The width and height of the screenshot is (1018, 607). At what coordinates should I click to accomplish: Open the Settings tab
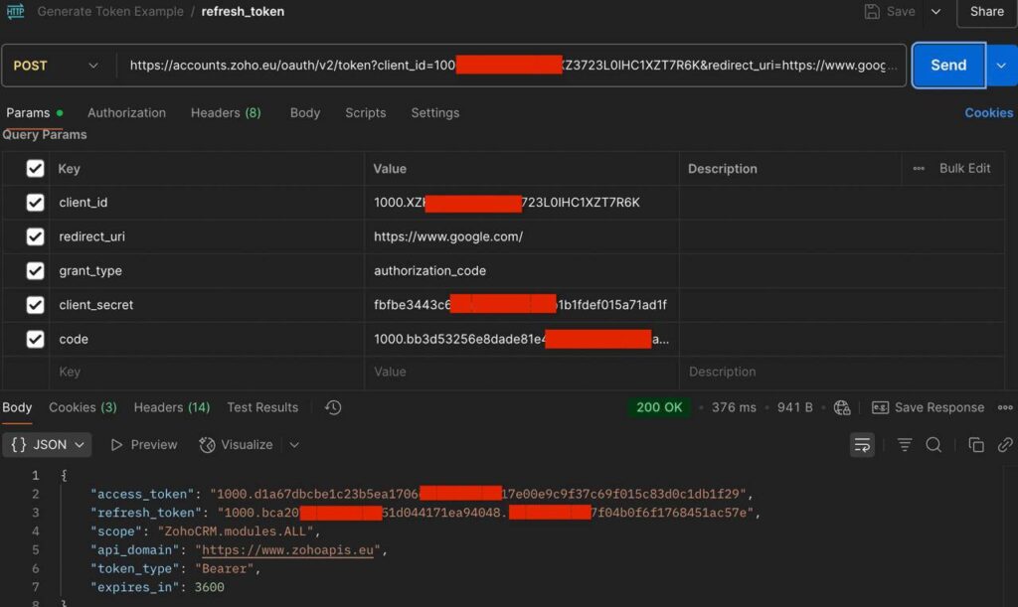(x=435, y=113)
